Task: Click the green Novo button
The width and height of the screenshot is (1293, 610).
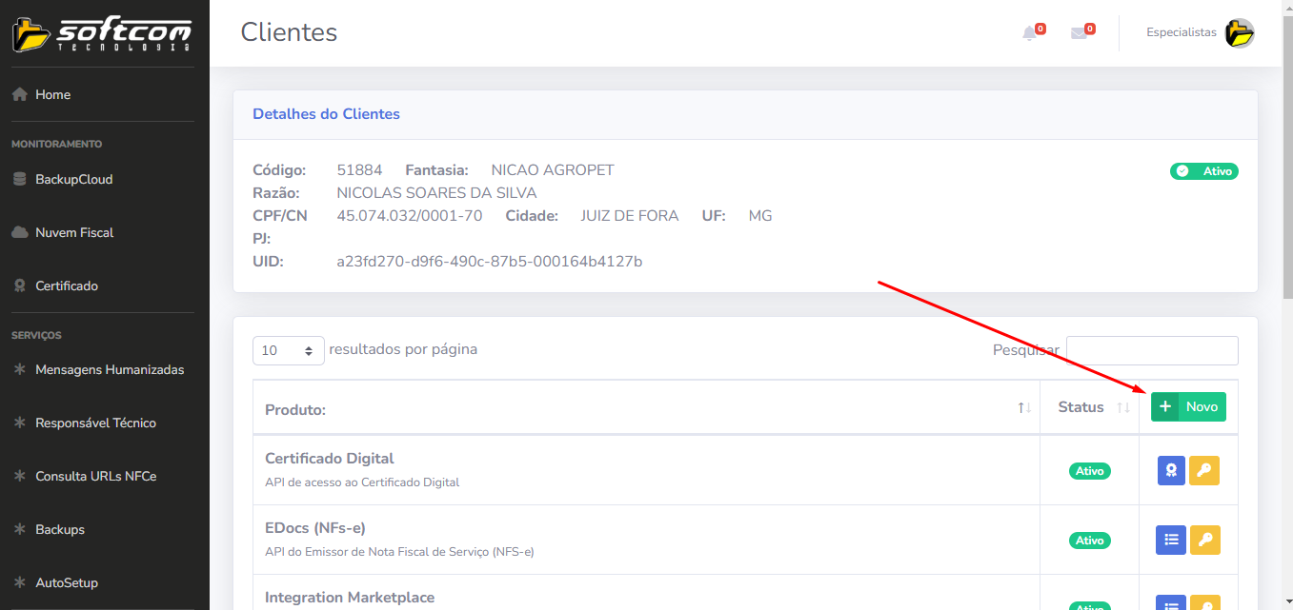Action: [x=1188, y=406]
